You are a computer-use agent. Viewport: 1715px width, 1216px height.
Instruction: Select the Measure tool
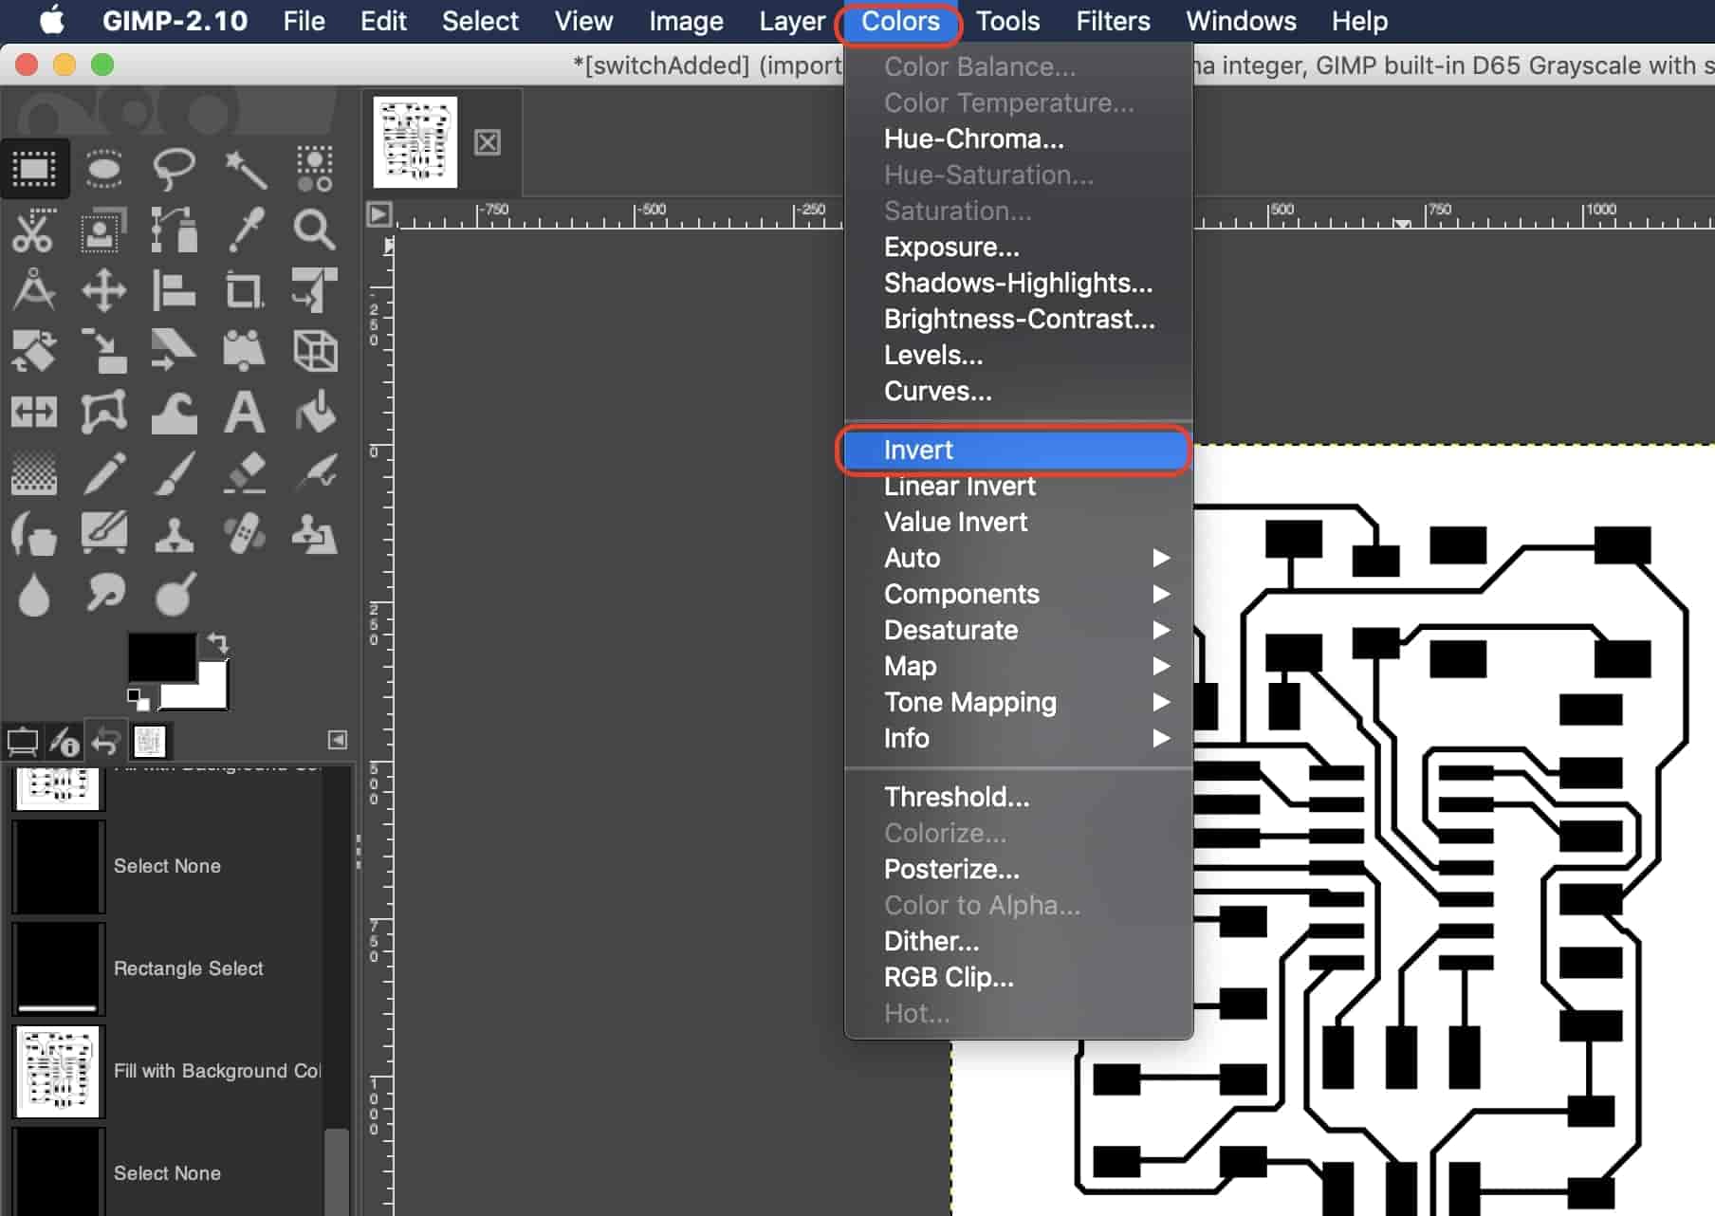(34, 290)
